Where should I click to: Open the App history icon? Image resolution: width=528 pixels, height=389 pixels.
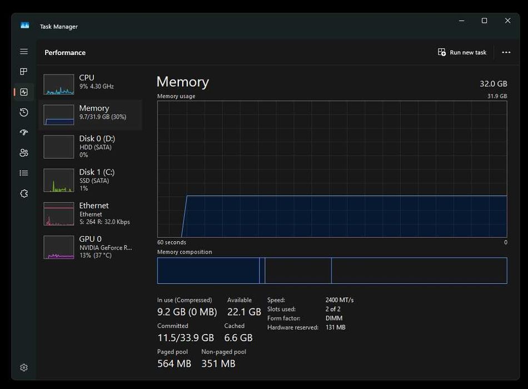pyautogui.click(x=24, y=112)
